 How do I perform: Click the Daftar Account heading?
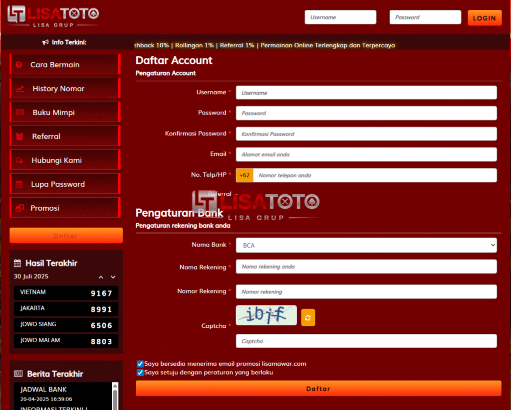pyautogui.click(x=174, y=60)
